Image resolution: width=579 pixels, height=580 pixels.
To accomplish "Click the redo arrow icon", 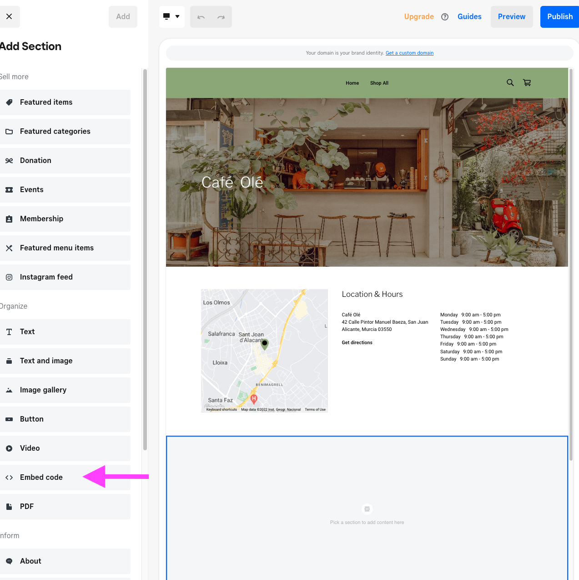I will [x=221, y=17].
